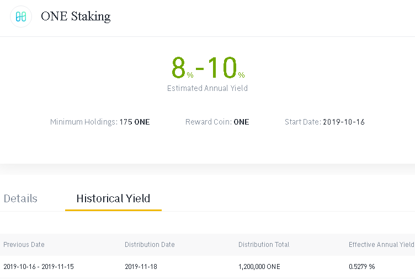Click the Distribution Date column header
415x280 pixels.
point(148,244)
